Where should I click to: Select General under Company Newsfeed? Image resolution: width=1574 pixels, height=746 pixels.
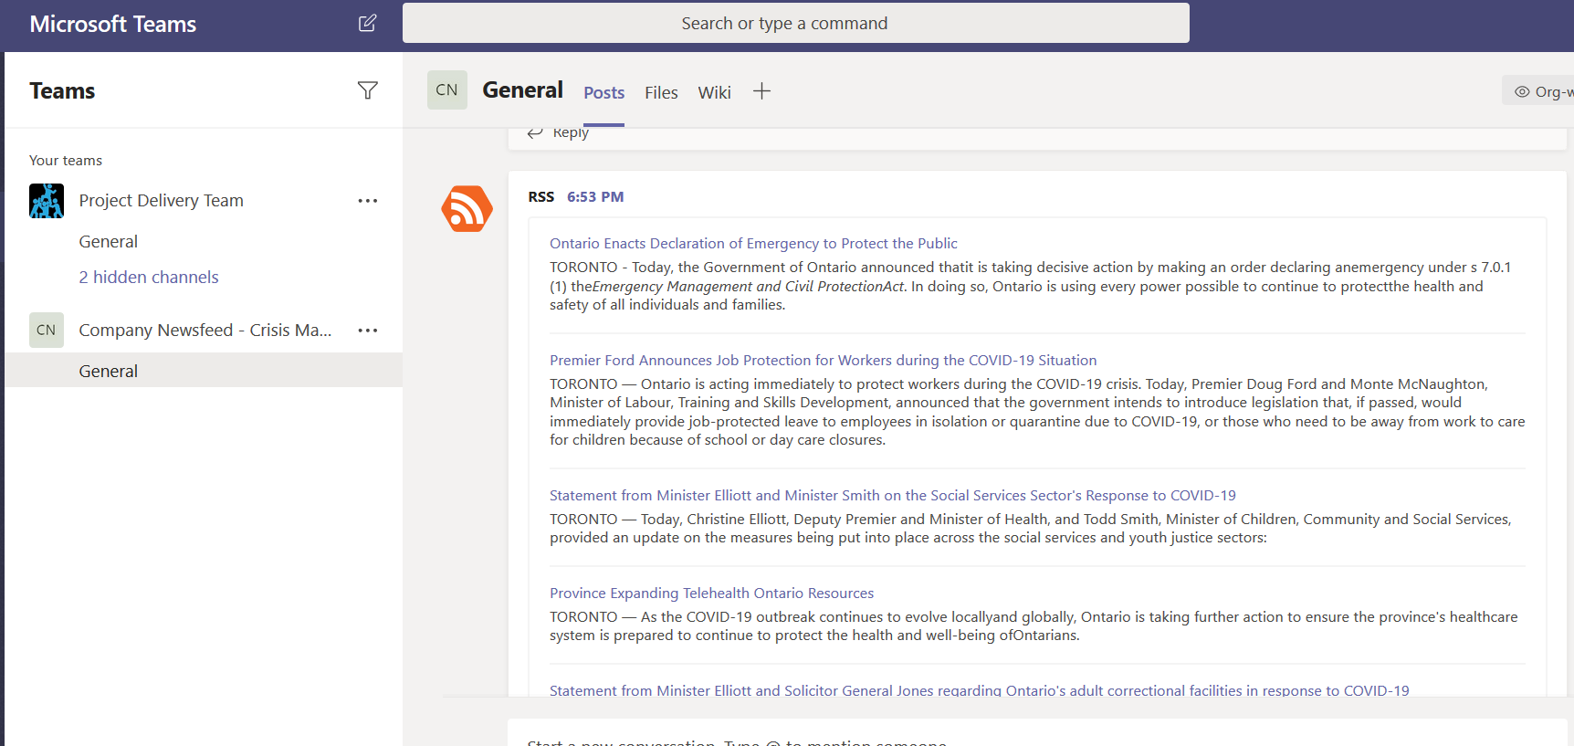point(108,371)
